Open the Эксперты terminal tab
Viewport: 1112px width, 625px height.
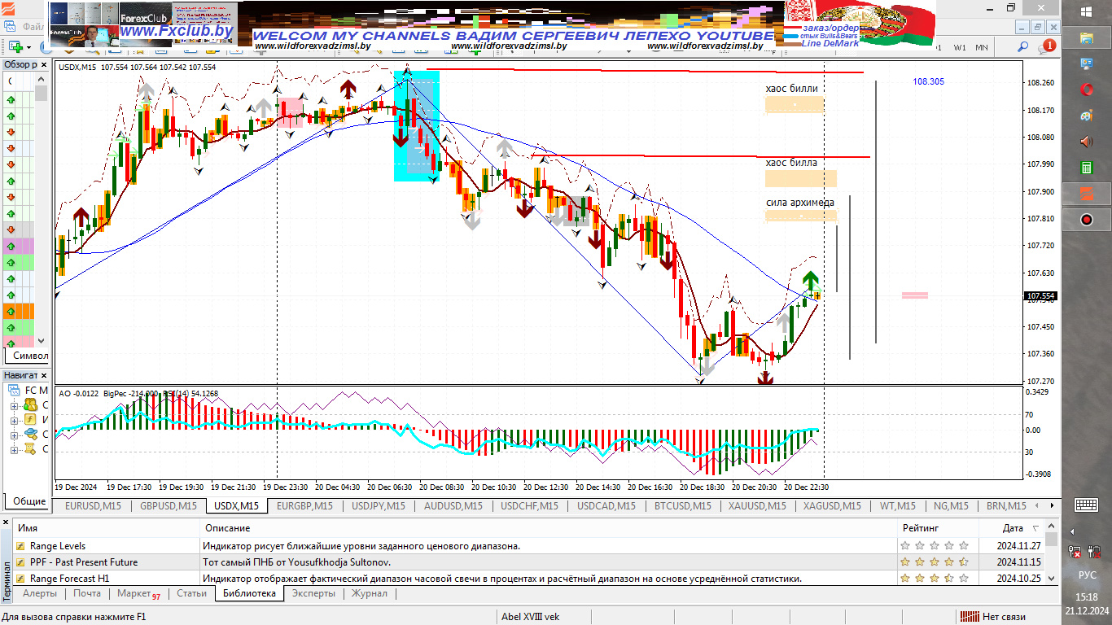(313, 594)
